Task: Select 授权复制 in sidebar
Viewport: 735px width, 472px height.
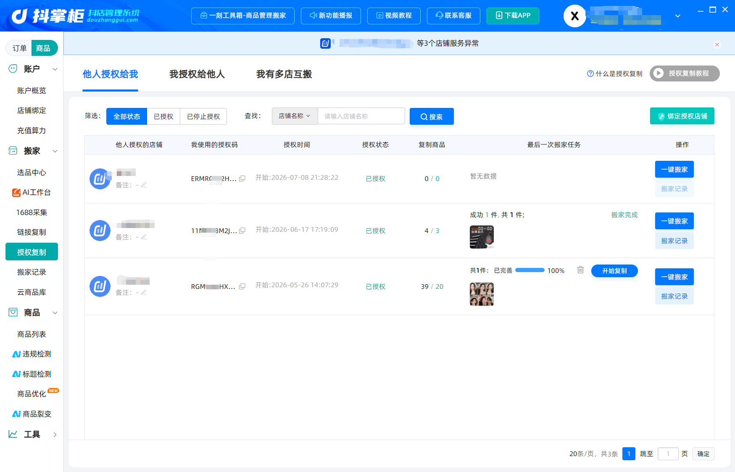Action: (32, 252)
